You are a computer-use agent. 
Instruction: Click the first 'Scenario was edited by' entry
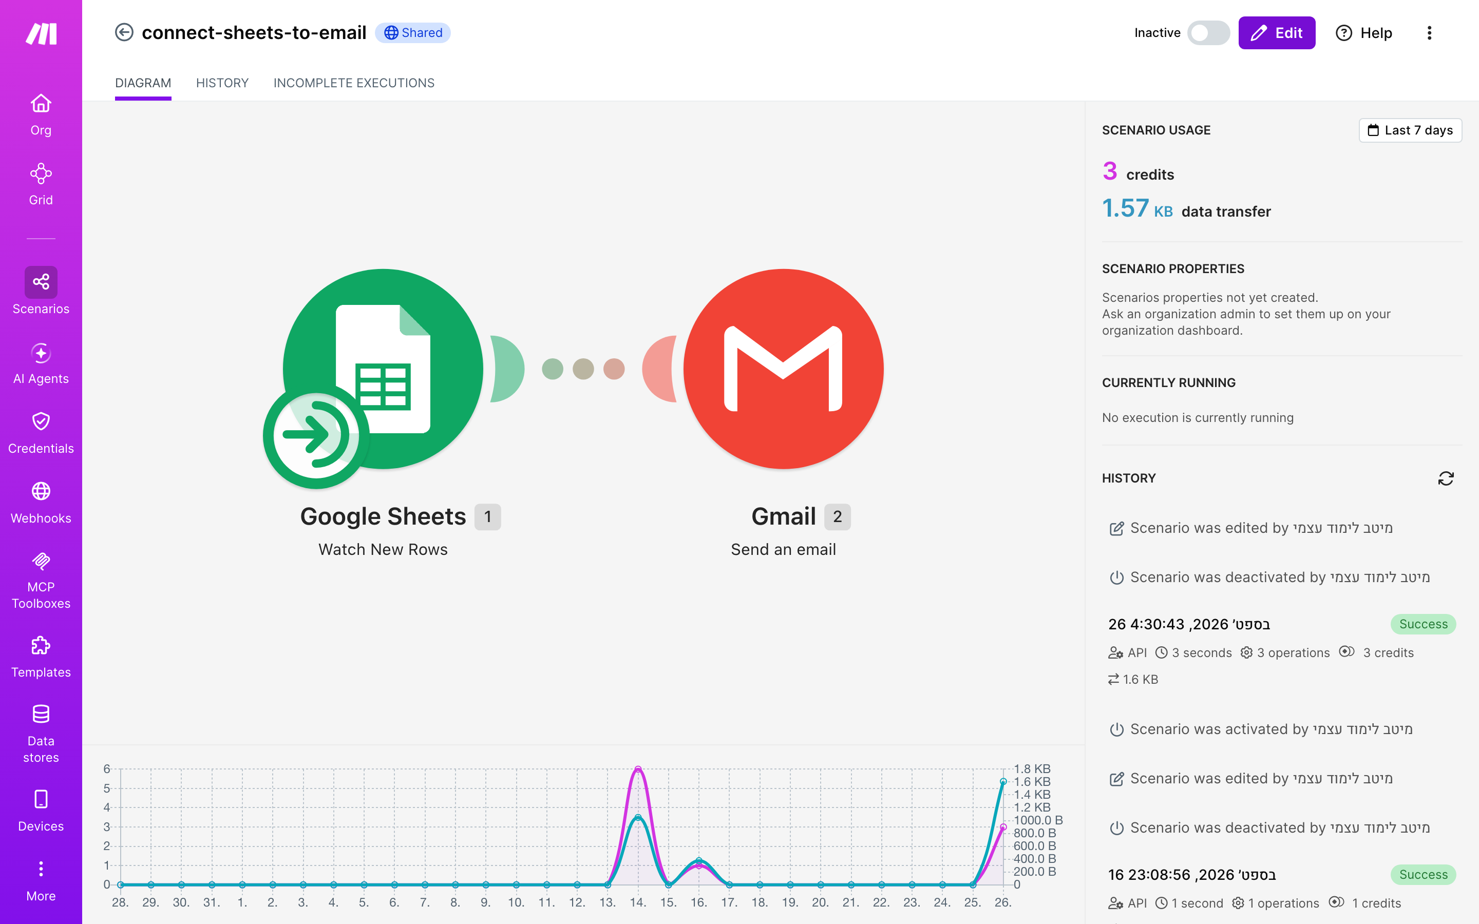pos(1251,528)
